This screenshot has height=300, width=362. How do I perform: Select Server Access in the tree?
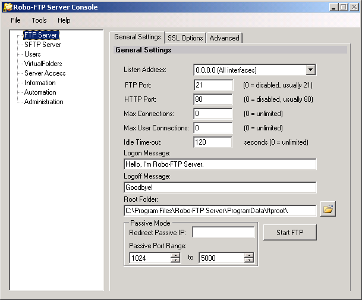click(x=45, y=73)
